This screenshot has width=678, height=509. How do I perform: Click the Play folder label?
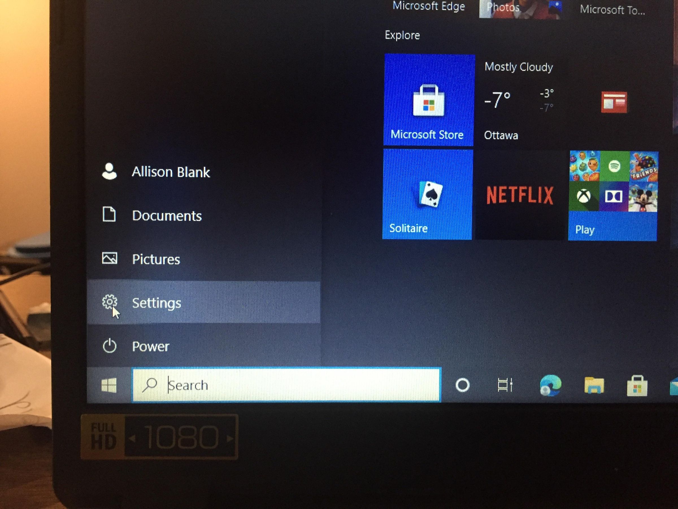pyautogui.click(x=584, y=230)
